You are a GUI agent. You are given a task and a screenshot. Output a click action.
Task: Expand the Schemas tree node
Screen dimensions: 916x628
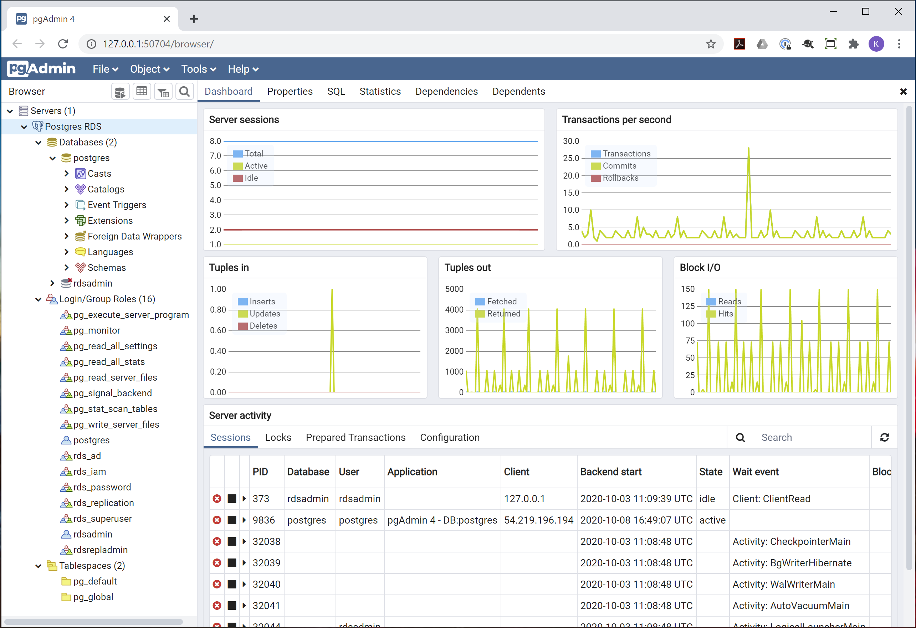click(66, 268)
